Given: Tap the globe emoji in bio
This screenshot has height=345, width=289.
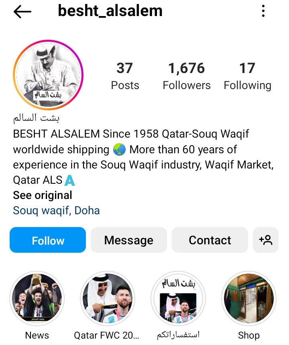Looking at the screenshot, I should (119, 150).
